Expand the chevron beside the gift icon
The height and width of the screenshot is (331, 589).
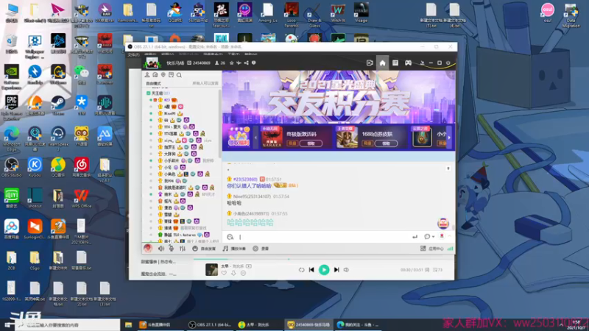[x=449, y=236]
